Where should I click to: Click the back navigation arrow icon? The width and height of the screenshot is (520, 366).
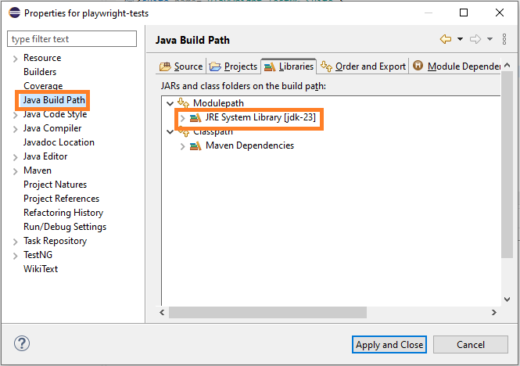[x=446, y=39]
